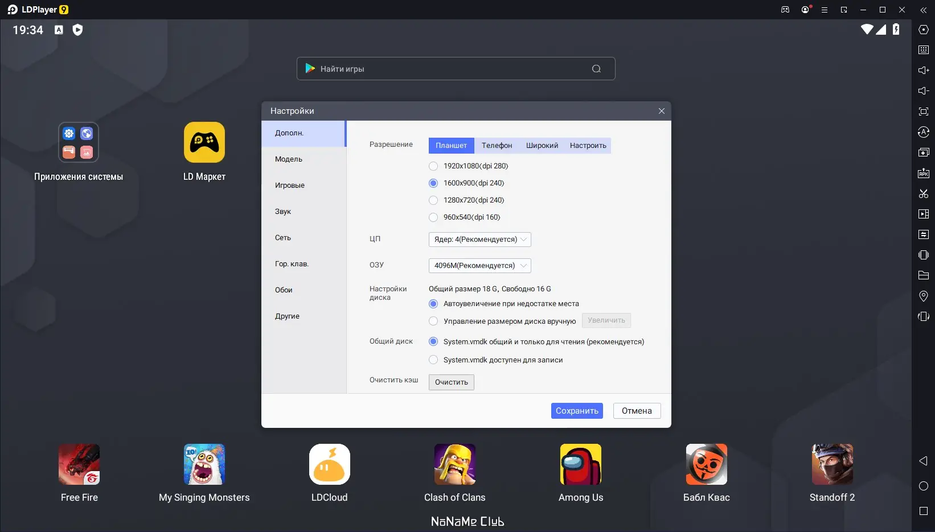This screenshot has height=532, width=935.
Task: Open the Игровые settings section
Action: (x=304, y=185)
